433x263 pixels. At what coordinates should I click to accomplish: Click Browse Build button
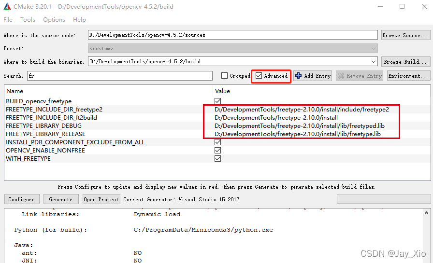click(x=405, y=62)
